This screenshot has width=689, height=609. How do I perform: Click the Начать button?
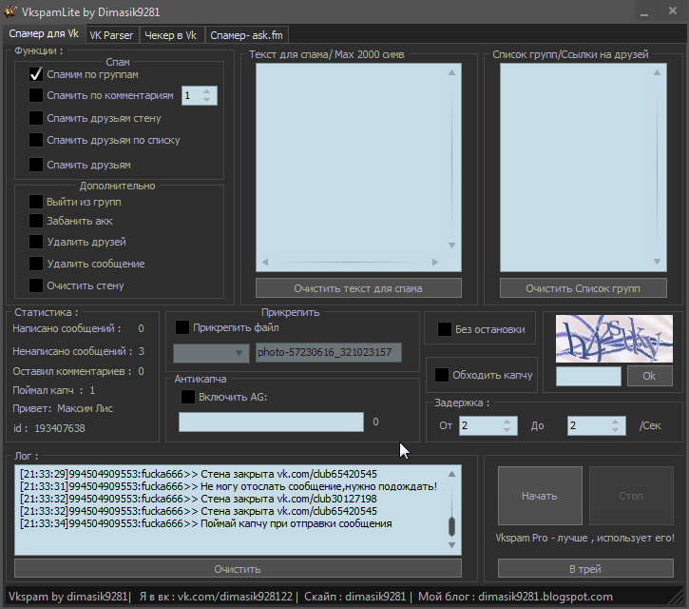click(540, 496)
